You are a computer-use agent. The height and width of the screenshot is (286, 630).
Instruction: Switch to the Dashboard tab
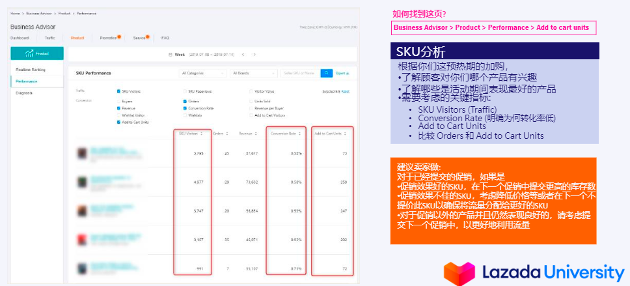tap(20, 38)
